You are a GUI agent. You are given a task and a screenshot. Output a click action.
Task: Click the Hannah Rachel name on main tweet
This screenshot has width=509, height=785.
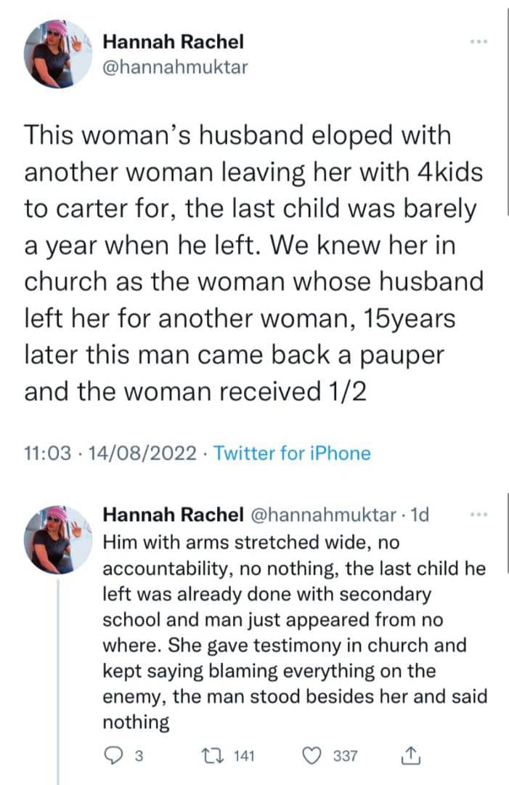point(173,42)
